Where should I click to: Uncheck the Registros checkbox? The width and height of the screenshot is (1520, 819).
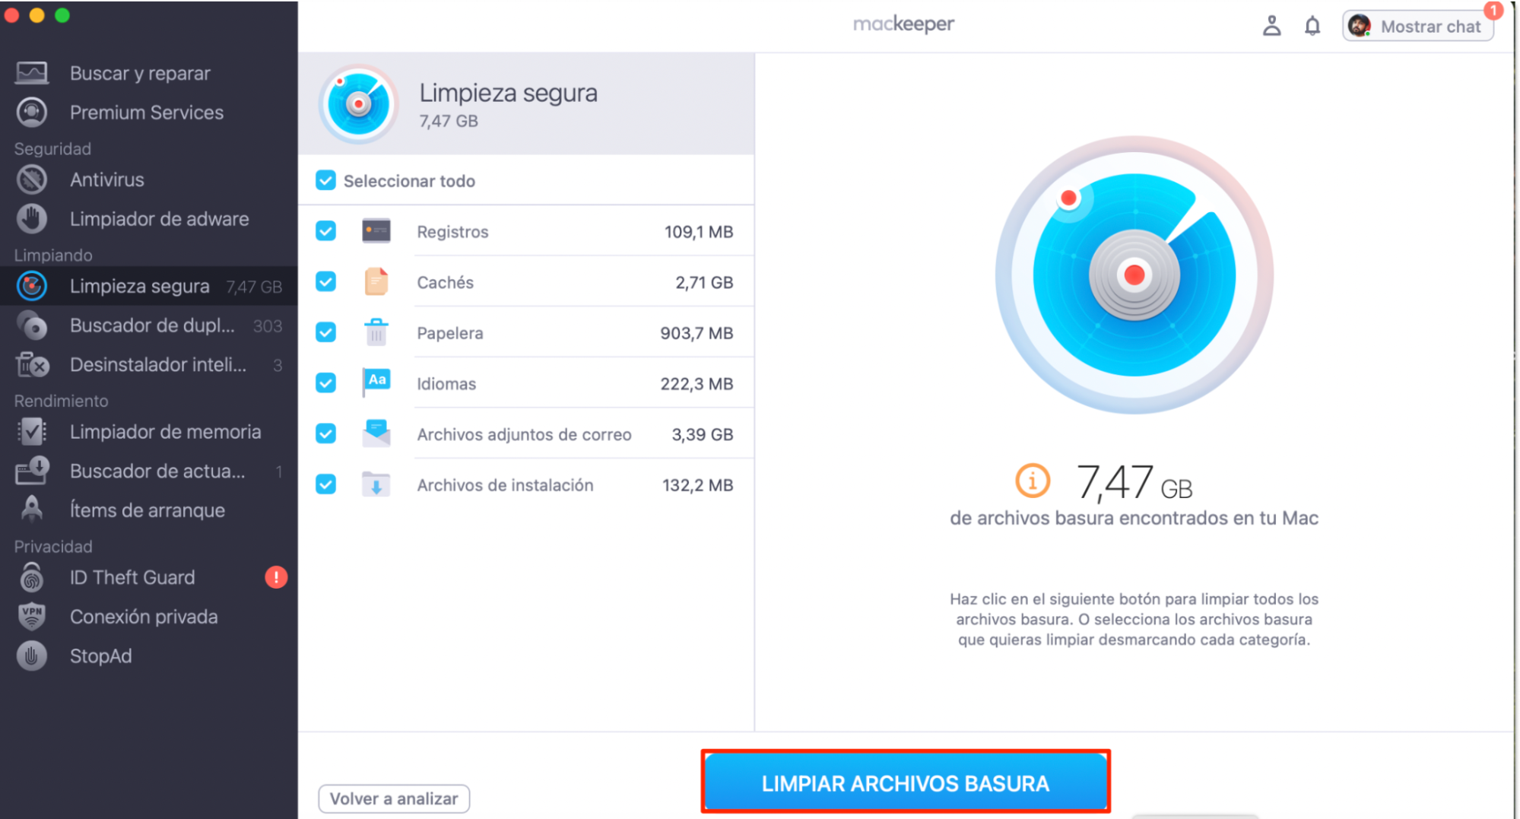325,230
